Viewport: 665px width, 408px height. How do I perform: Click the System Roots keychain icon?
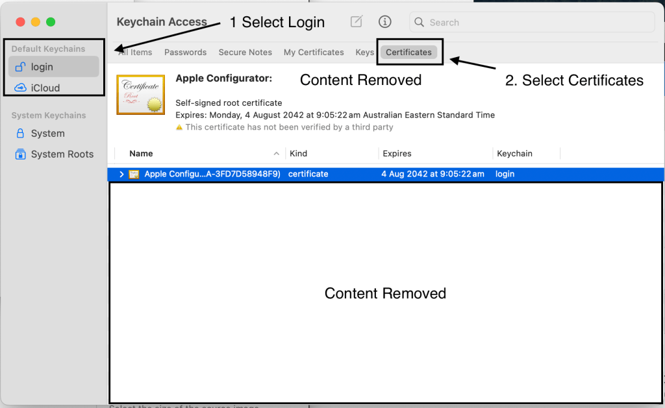pos(20,154)
